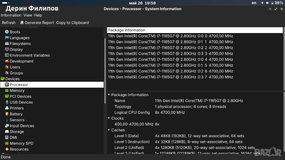Select the processor row with core 7
Image resolution: width=285 pixels, height=160 pixels.
click(x=195, y=77)
